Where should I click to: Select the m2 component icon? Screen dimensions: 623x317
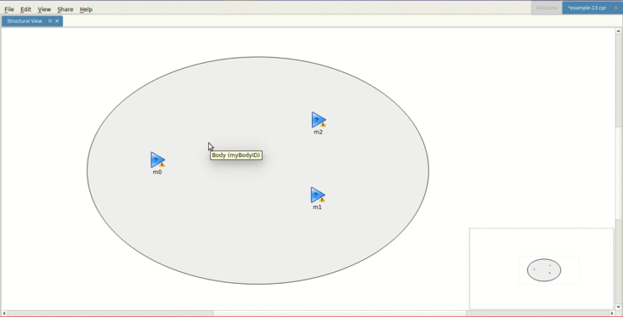coord(319,120)
